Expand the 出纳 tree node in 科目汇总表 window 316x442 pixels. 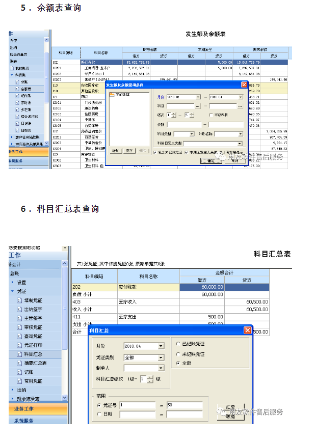(x=12, y=390)
